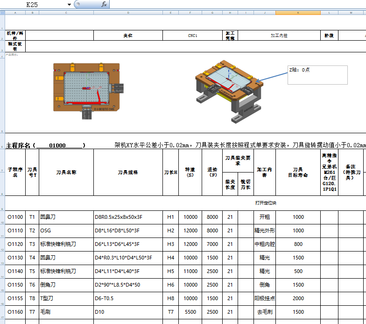Viewport: 366px width, 324px height.
Task: Click cell O1100
Action: coord(15,217)
